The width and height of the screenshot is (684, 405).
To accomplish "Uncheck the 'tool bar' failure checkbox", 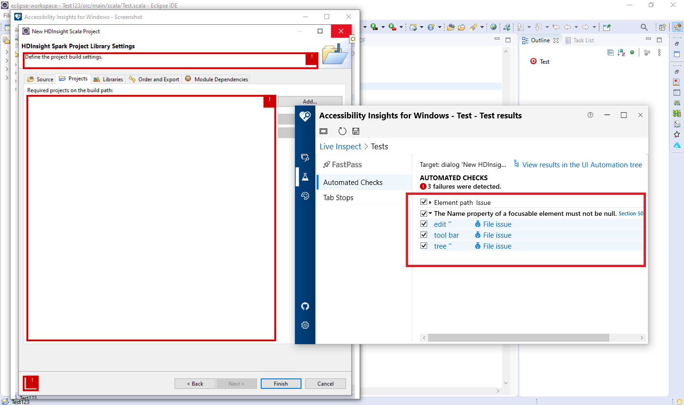I will pos(424,234).
